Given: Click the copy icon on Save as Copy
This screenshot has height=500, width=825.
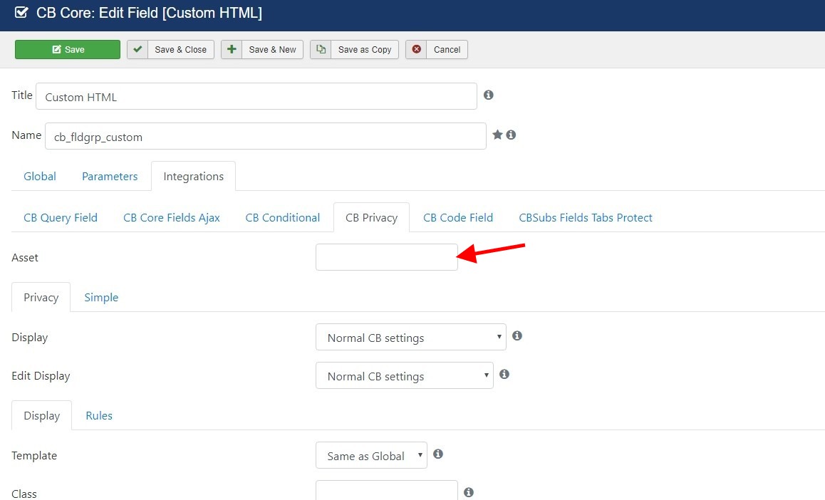Looking at the screenshot, I should pos(321,49).
